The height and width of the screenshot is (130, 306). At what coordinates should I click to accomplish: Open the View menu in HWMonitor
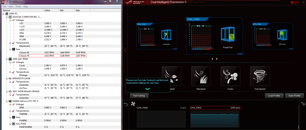point(11,6)
